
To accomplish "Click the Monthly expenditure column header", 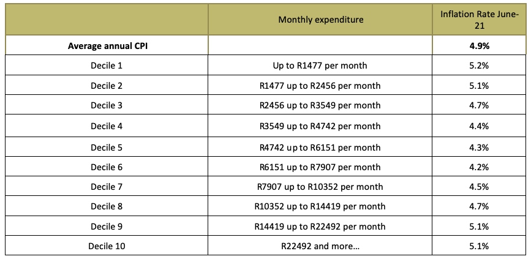I will 320,20.
